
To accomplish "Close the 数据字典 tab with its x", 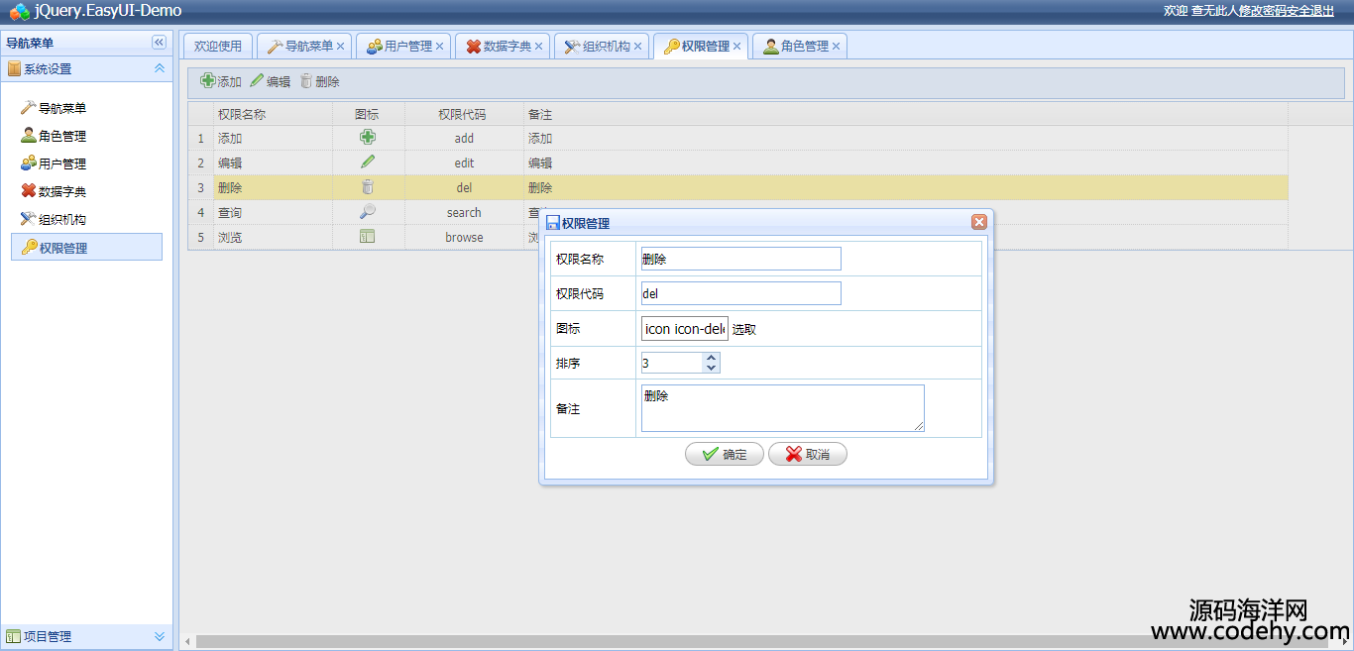I will pyautogui.click(x=539, y=47).
